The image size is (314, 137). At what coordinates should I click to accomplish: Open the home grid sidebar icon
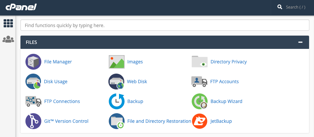coord(8,23)
